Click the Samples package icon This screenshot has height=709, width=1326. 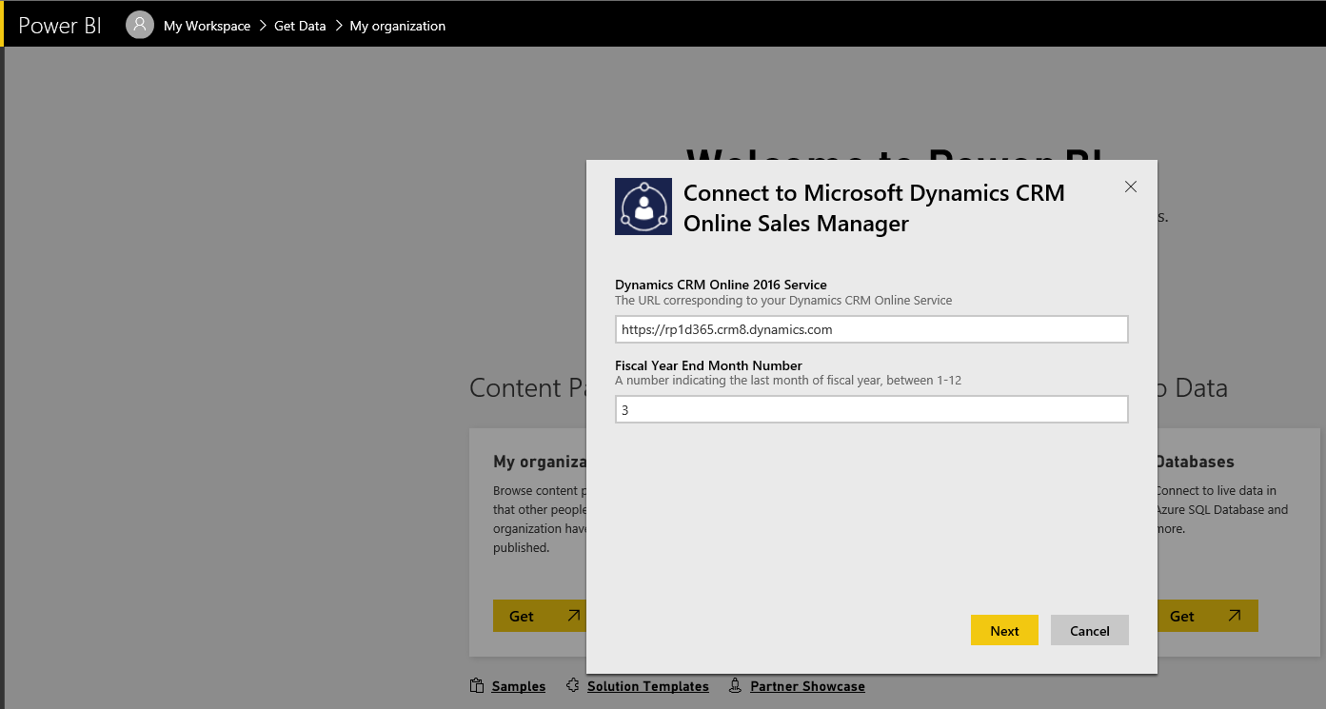point(476,685)
